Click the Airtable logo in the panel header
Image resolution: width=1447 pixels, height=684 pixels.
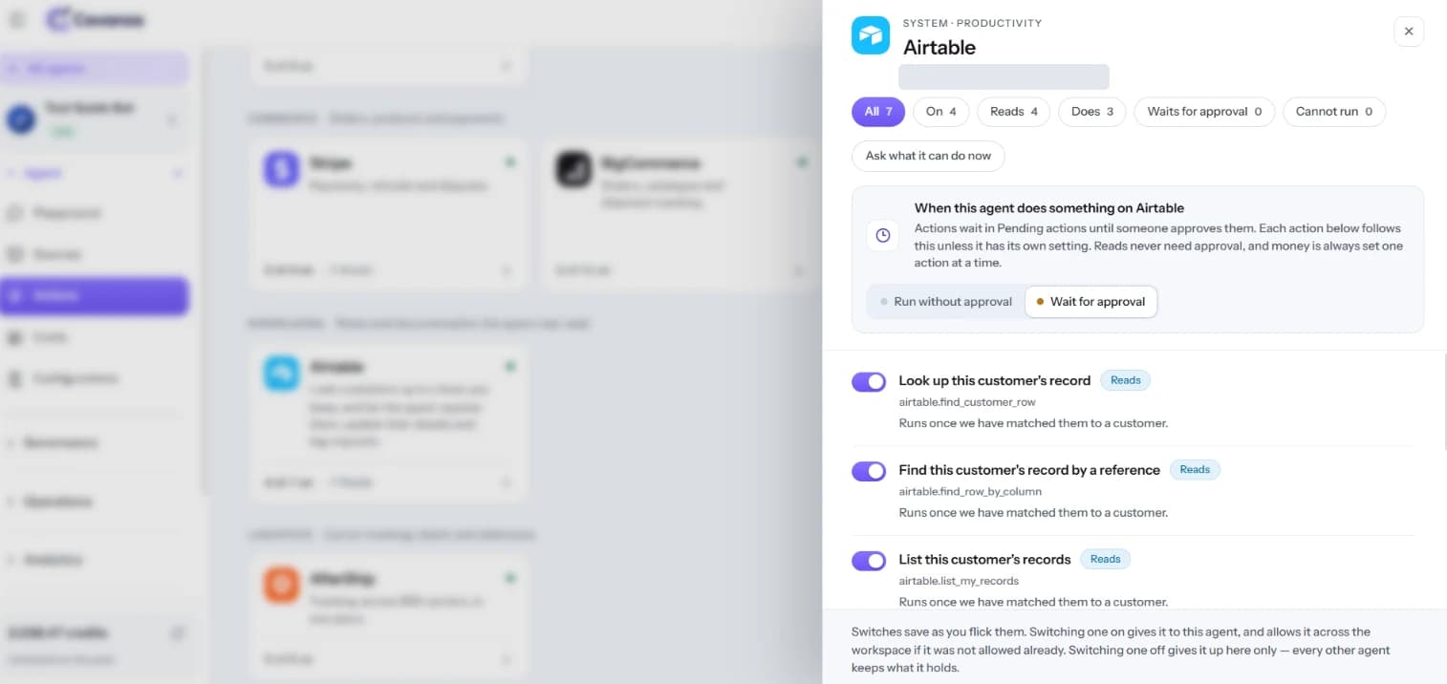pyautogui.click(x=871, y=35)
